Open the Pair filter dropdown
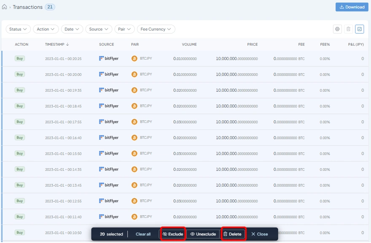The width and height of the screenshot is (371, 243). point(124,29)
